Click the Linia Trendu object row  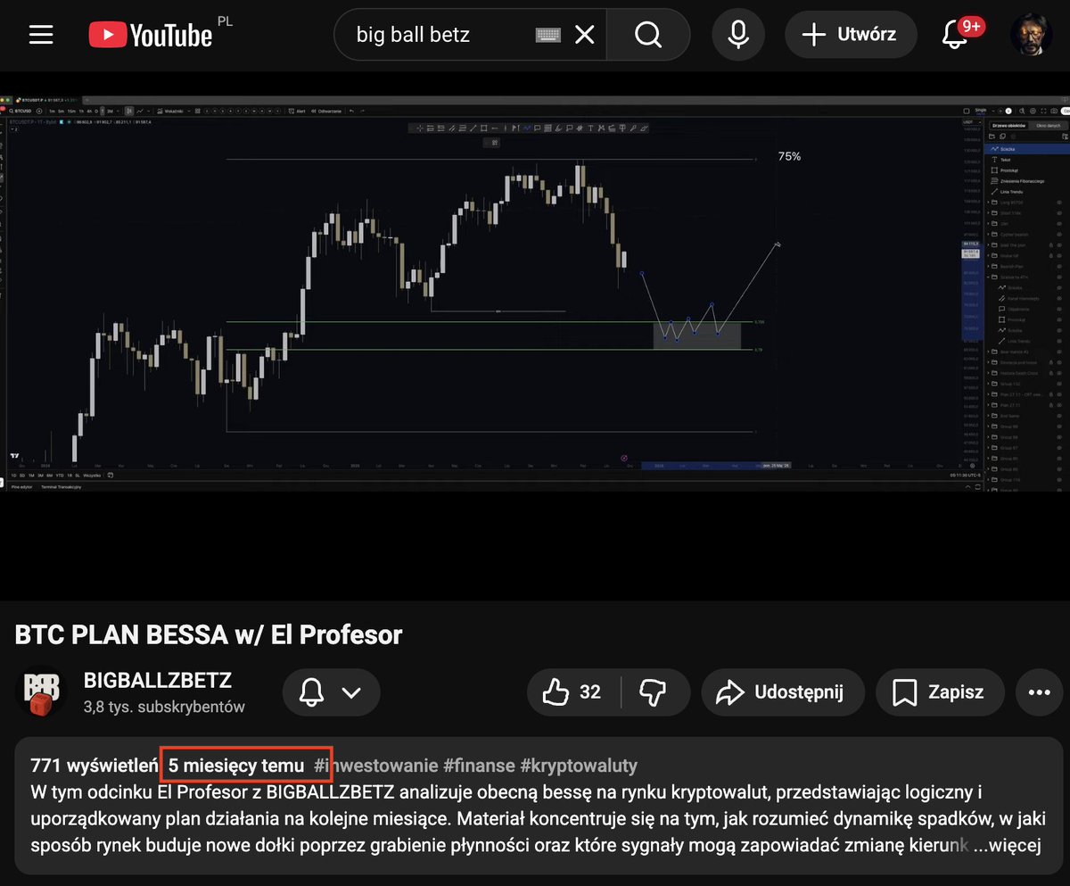point(1025,192)
